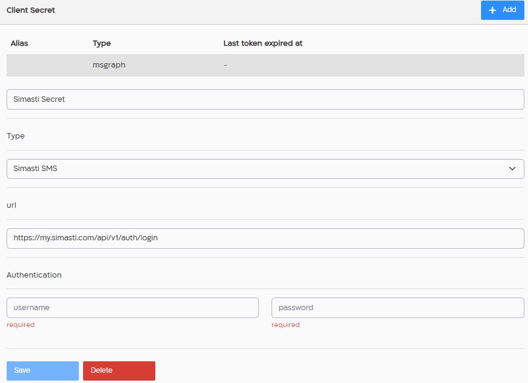Click the Type label above the dropdown
Image resolution: width=528 pixels, height=383 pixels.
(16, 135)
